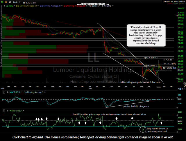The width and height of the screenshot is (186, 141).
Task: Click the MACD 0.43 value label
Action: [x=179, y=99]
